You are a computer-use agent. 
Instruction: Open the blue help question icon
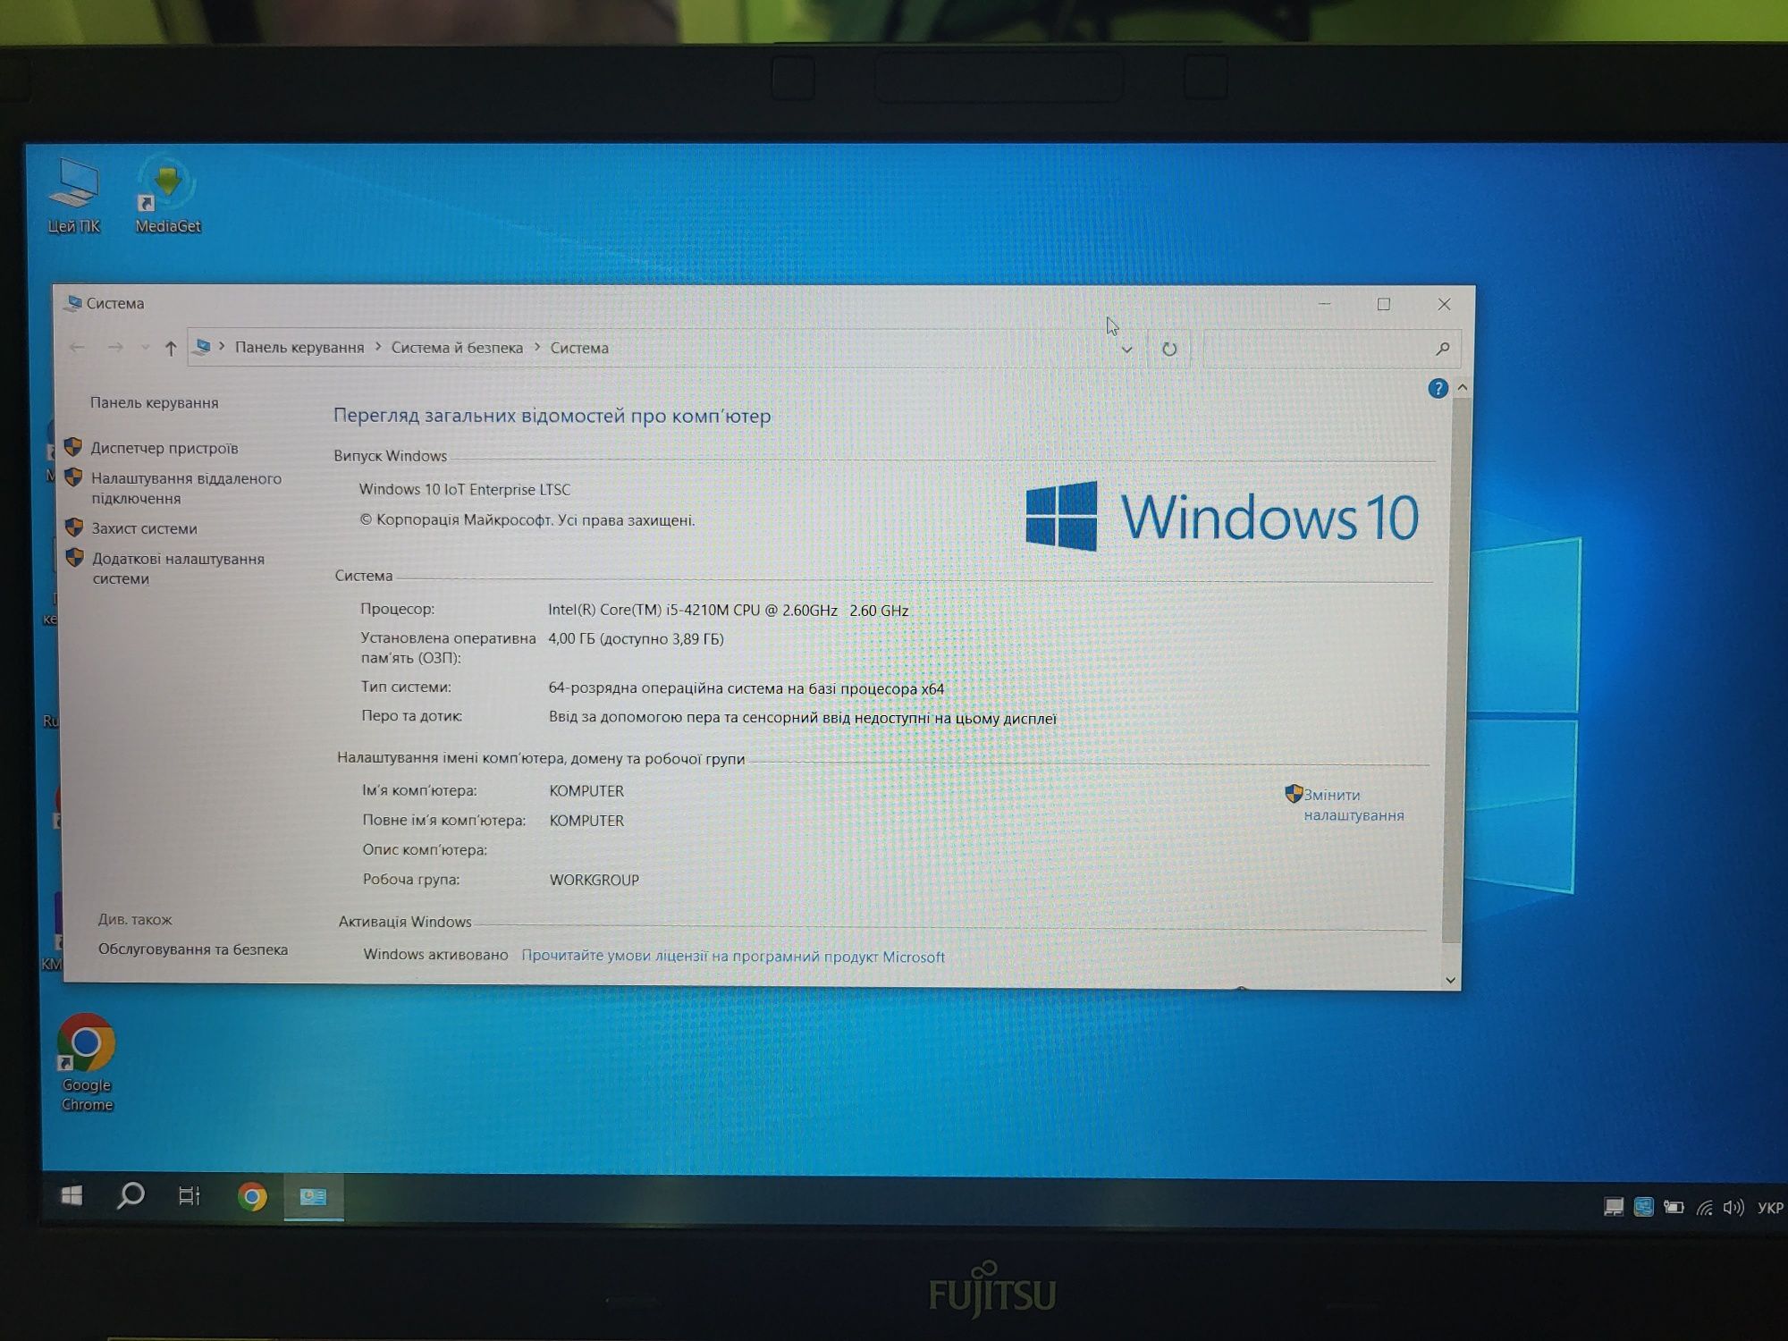pyautogui.click(x=1438, y=388)
